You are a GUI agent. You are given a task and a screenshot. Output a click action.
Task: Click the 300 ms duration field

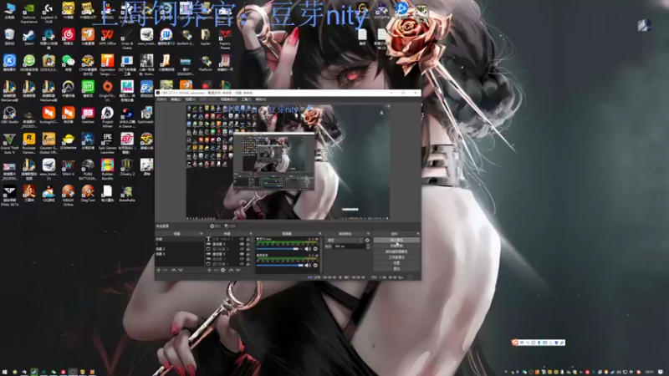pos(350,246)
